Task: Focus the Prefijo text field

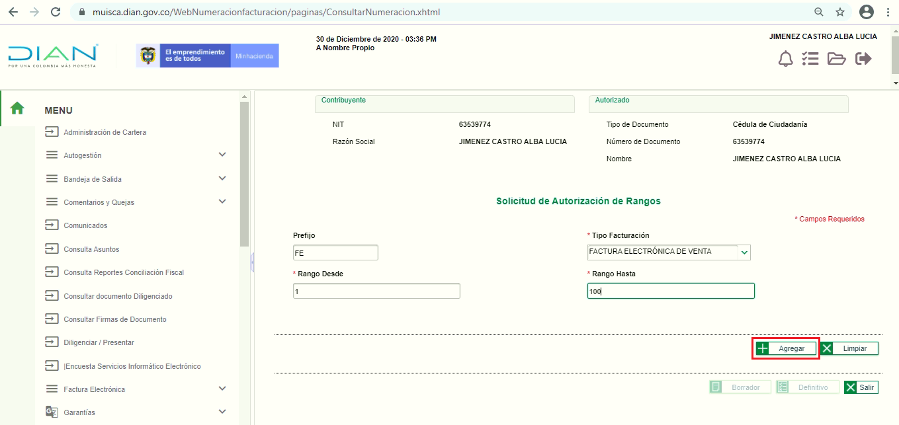Action: click(x=335, y=252)
